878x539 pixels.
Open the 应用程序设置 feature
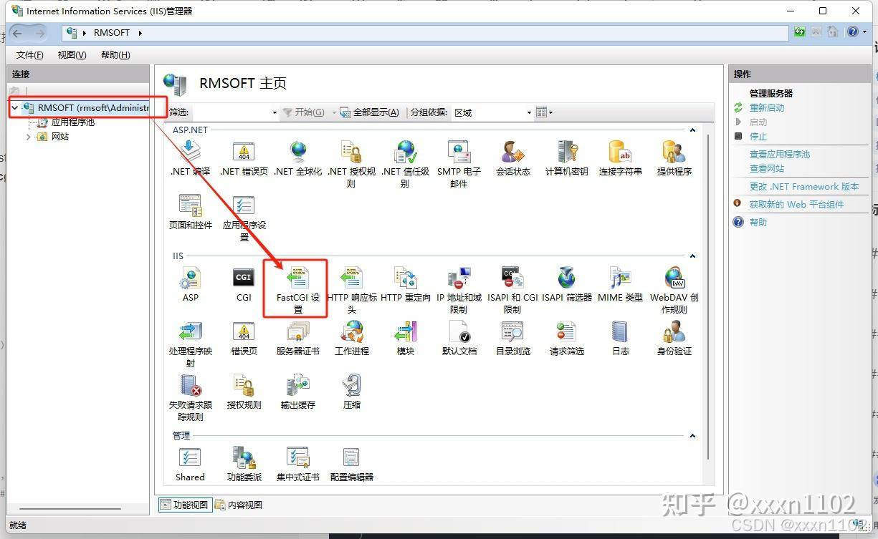click(244, 217)
